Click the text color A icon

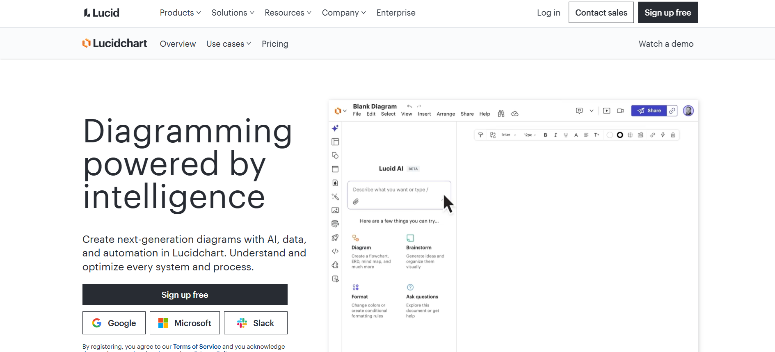coord(576,135)
